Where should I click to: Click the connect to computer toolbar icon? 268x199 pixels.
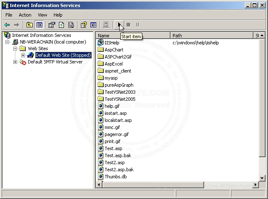point(106,25)
